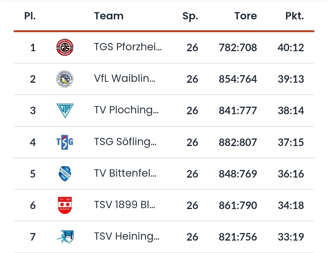
Task: Open the VfL Waiblingen team link
Action: tap(125, 79)
